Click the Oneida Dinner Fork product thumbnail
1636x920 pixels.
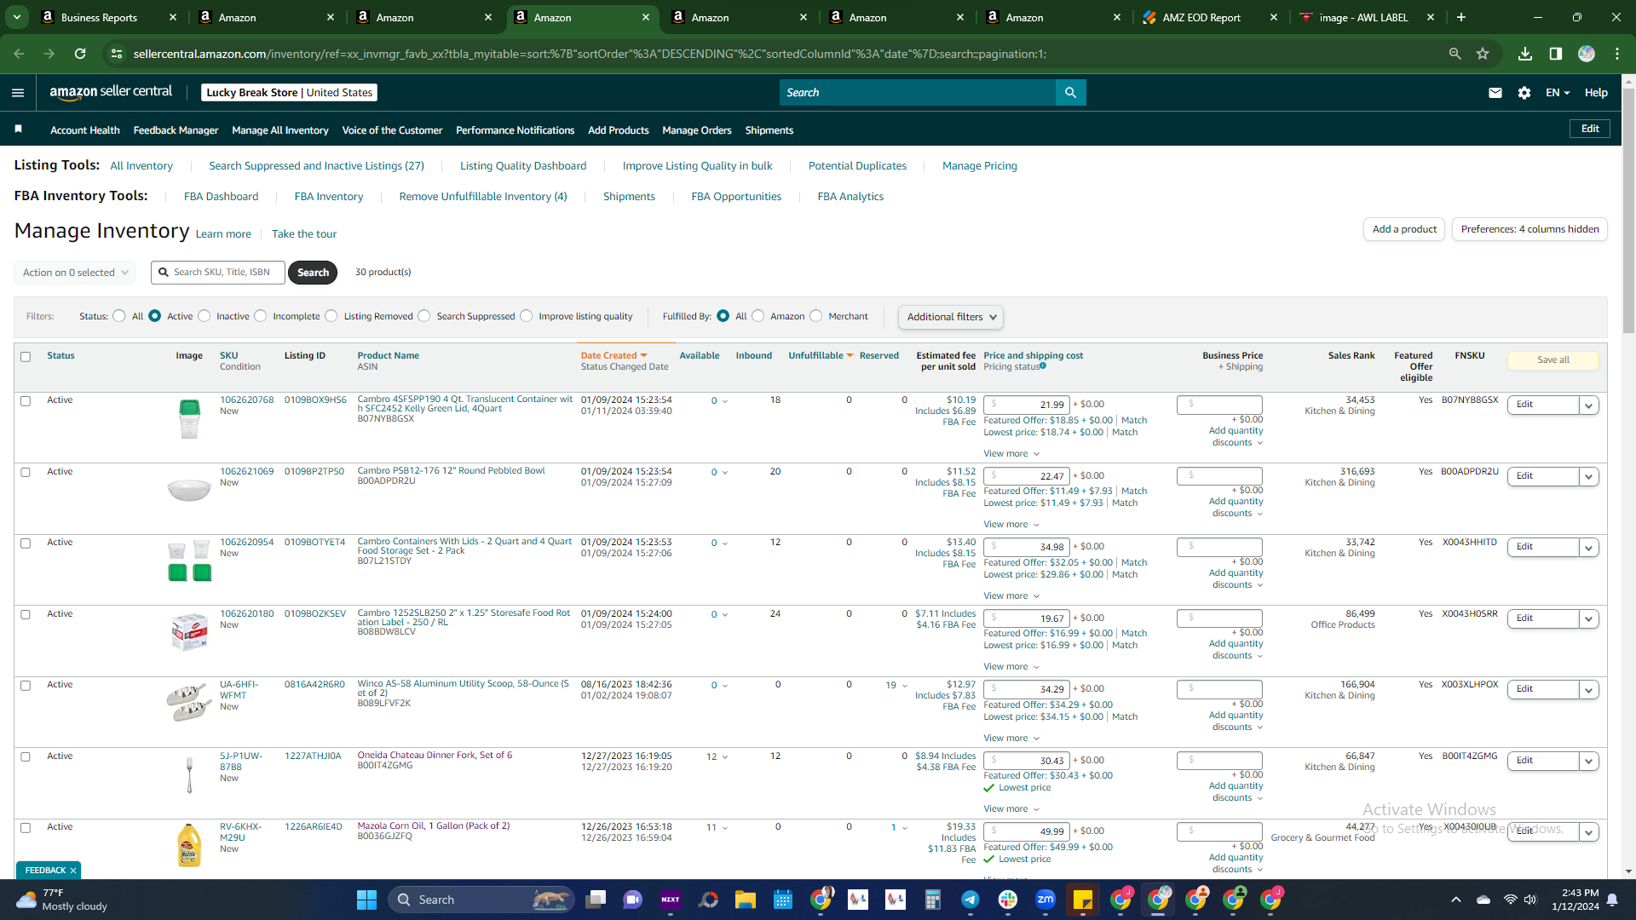(x=189, y=774)
